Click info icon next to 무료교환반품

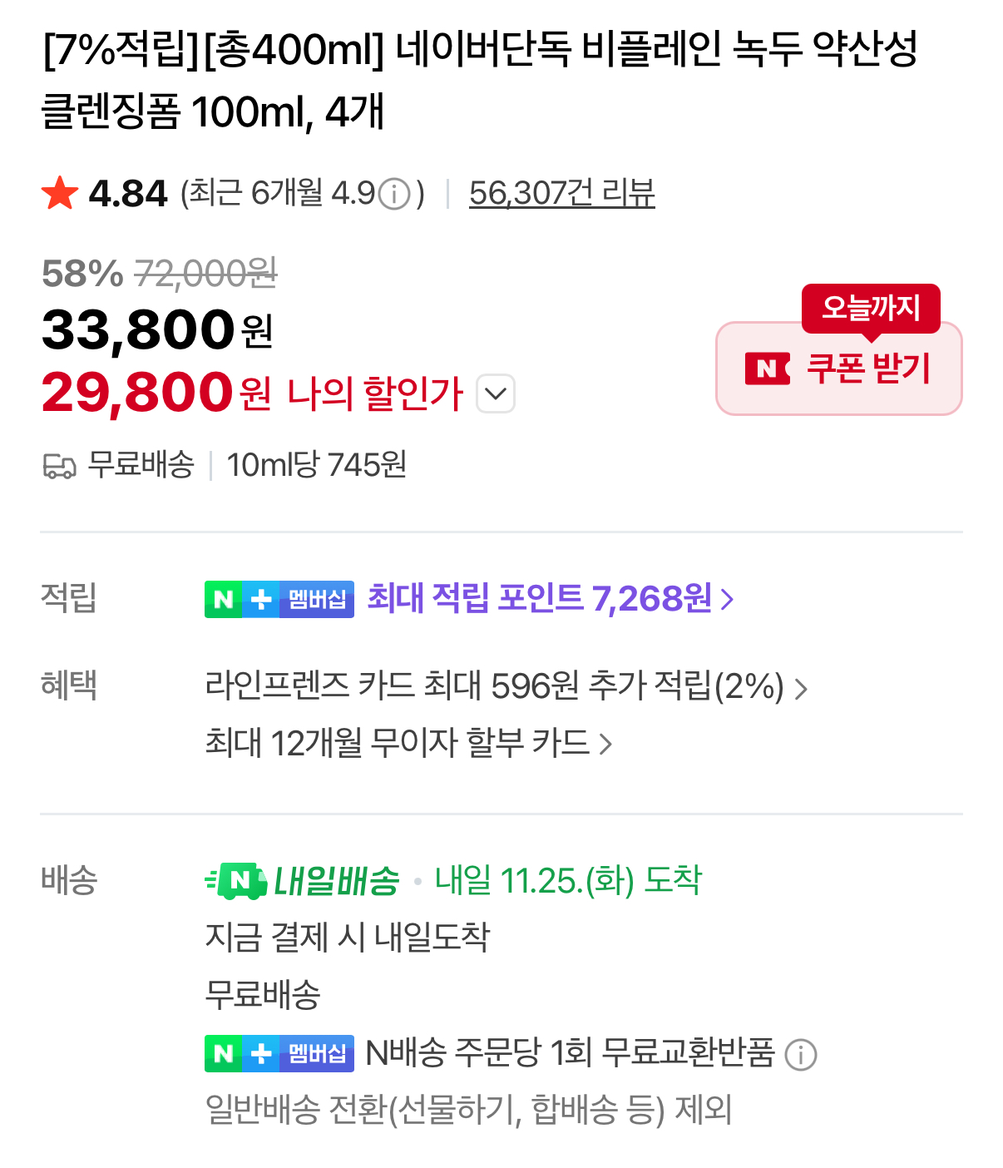[801, 1055]
